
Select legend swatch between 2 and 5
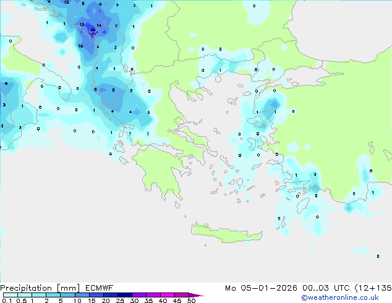coord(53,295)
